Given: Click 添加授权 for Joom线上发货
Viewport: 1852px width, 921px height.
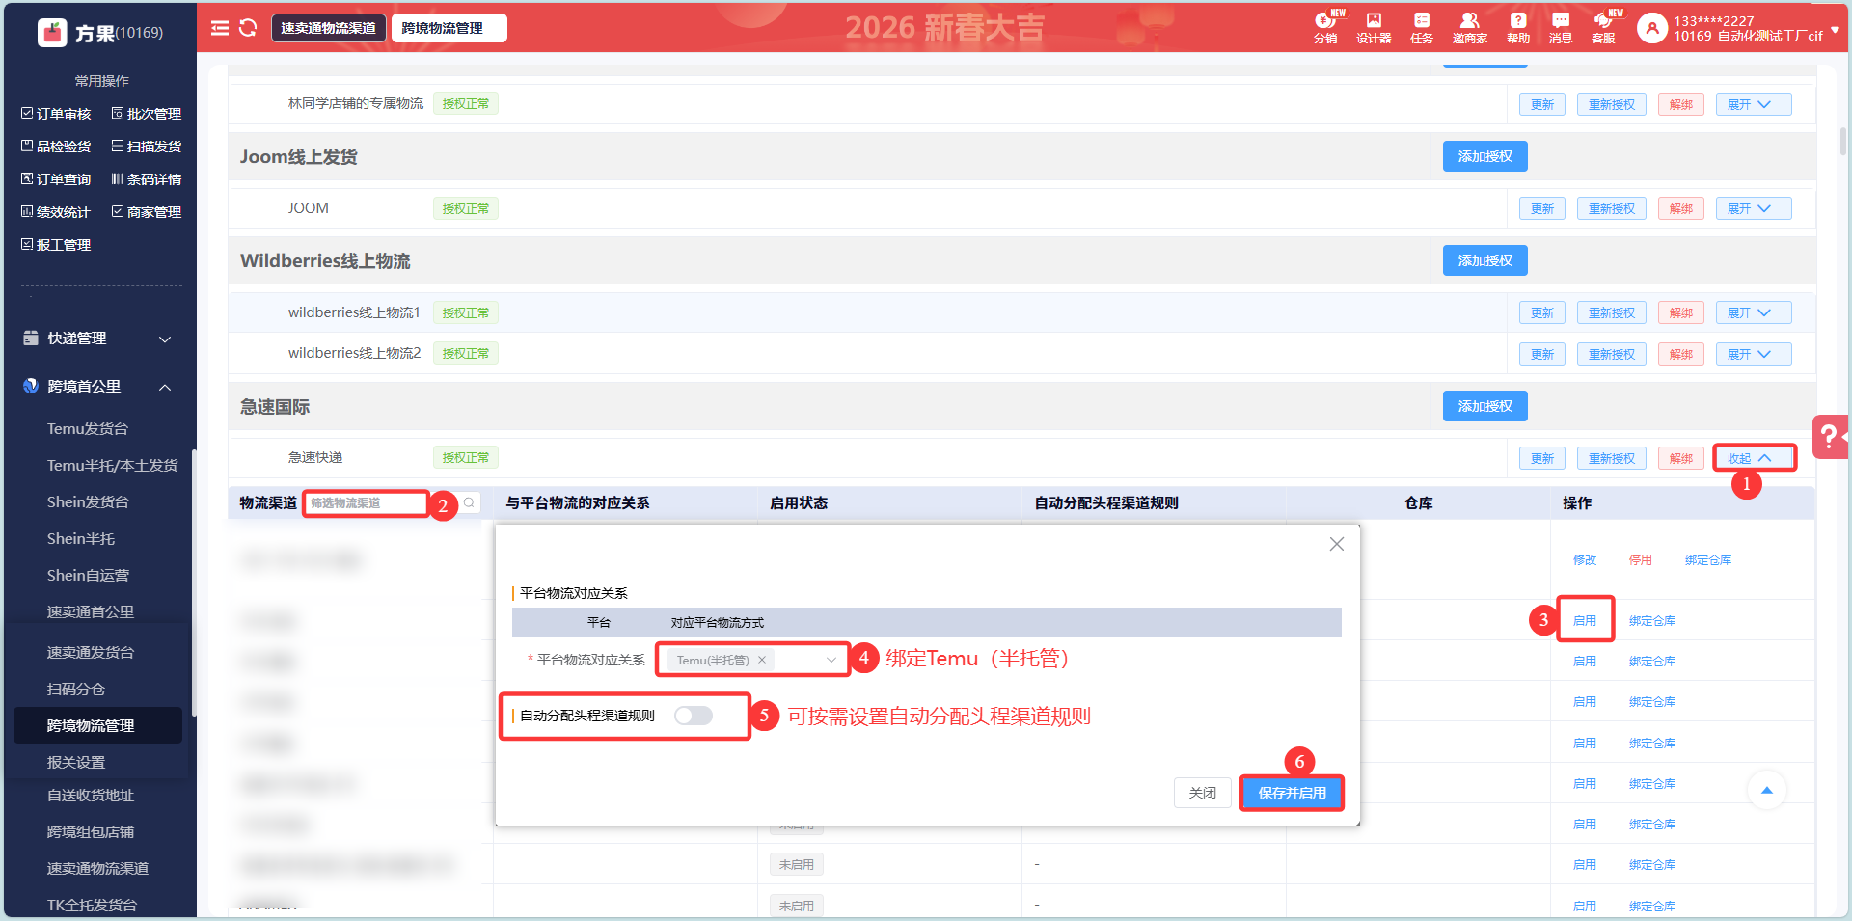Looking at the screenshot, I should [1484, 156].
